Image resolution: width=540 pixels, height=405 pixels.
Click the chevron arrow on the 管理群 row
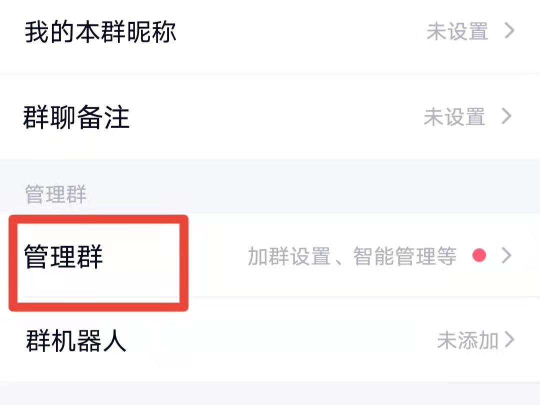pyautogui.click(x=506, y=255)
